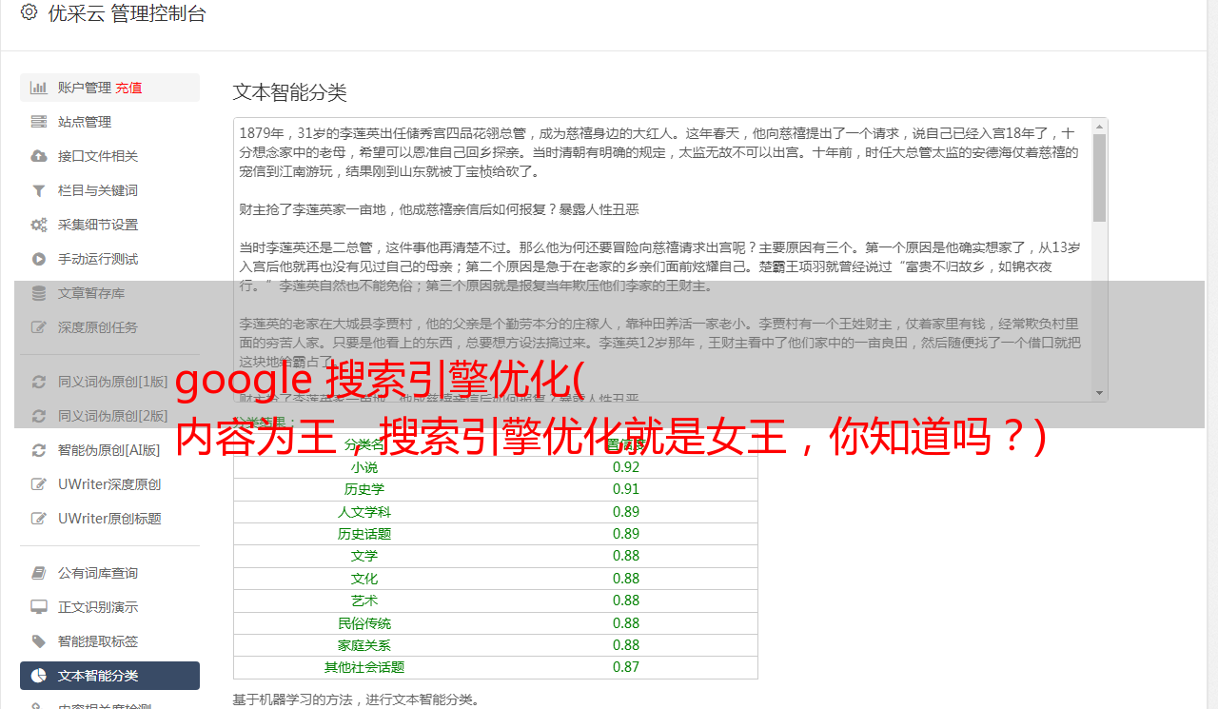Viewport: 1218px width, 709px height.
Task: Go to UWriter深度原创 page
Action: pyautogui.click(x=109, y=484)
